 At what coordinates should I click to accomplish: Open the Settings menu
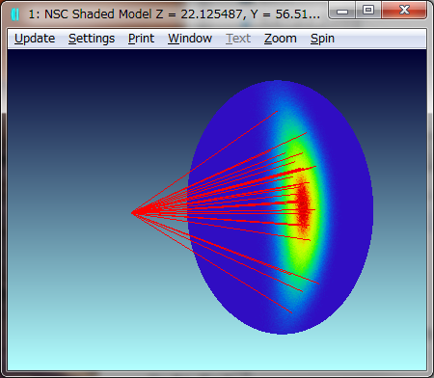click(92, 39)
